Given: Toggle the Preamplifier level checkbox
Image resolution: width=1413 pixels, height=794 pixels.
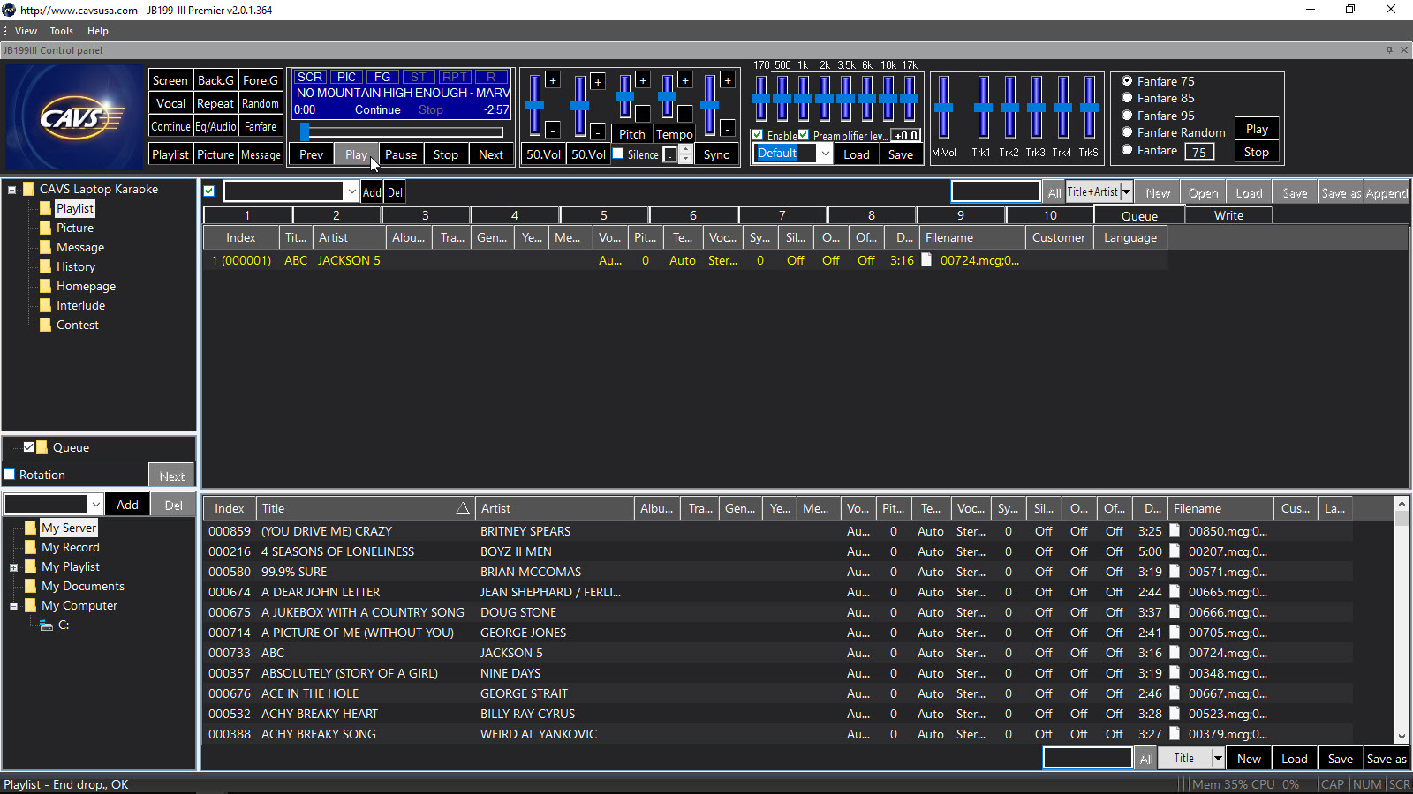Looking at the screenshot, I should [804, 135].
